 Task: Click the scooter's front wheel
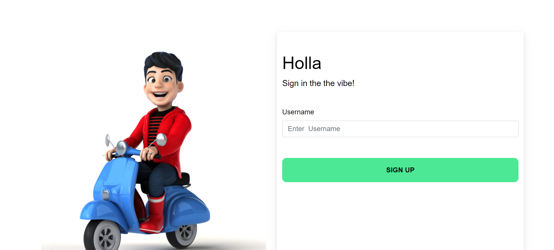102,235
